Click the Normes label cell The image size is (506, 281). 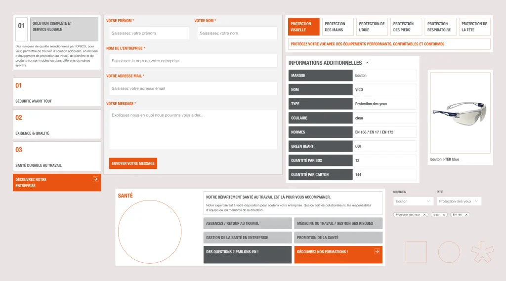[320, 132]
